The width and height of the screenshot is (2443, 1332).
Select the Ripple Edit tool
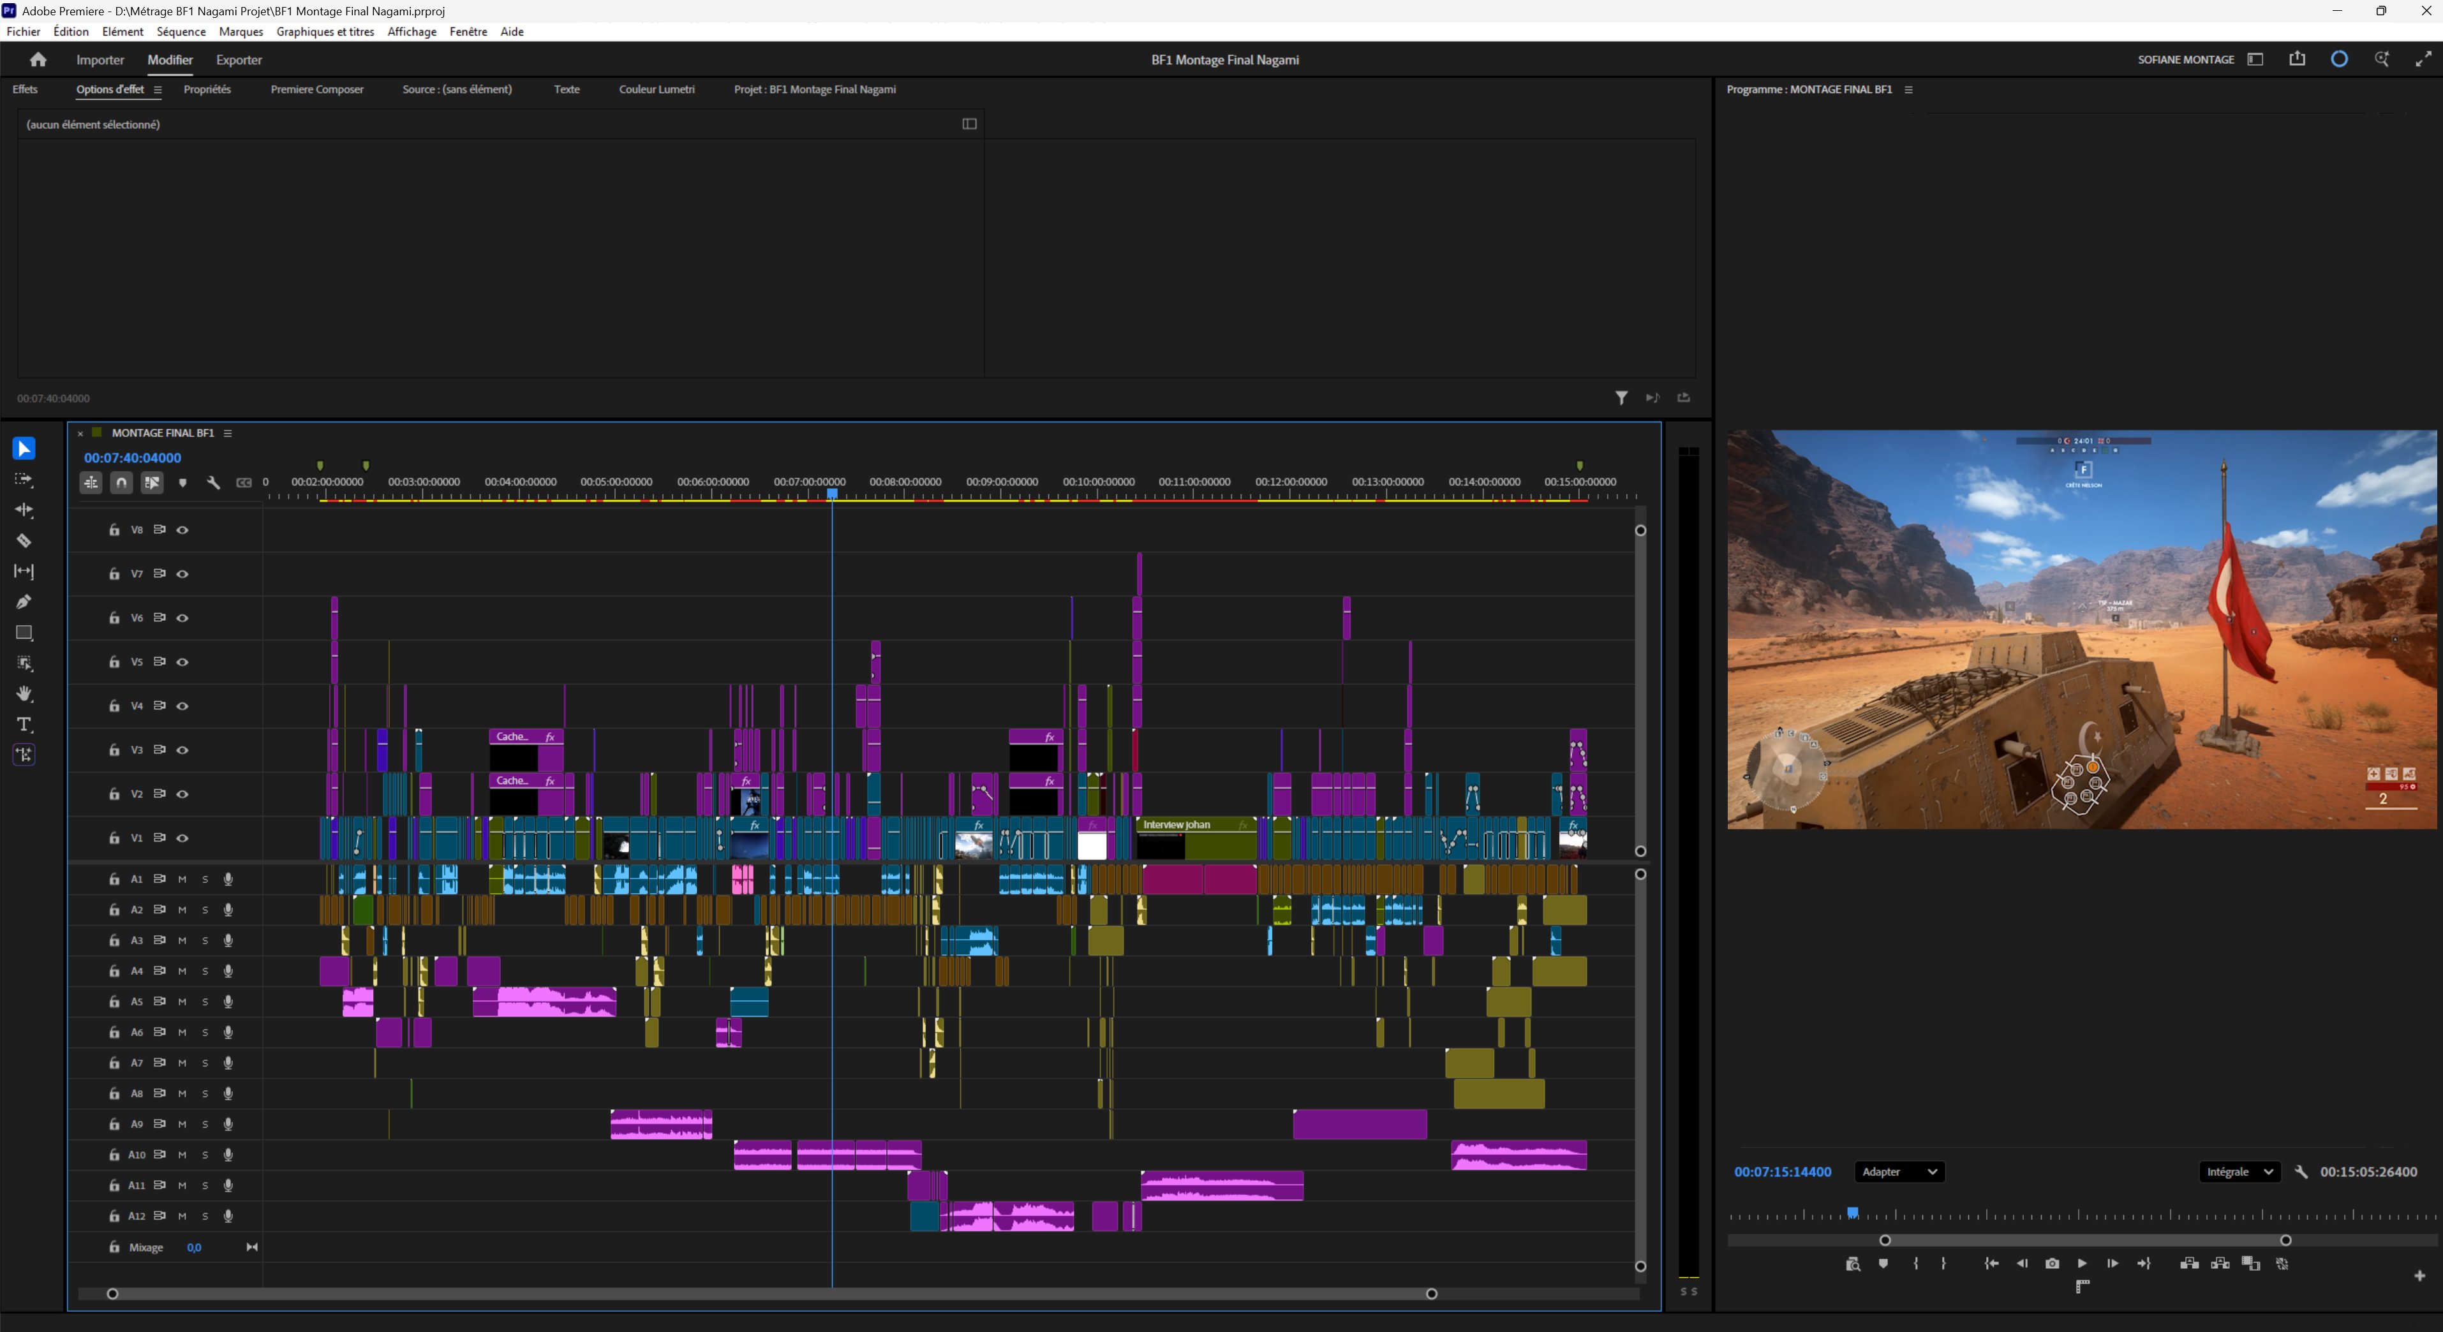[x=24, y=510]
